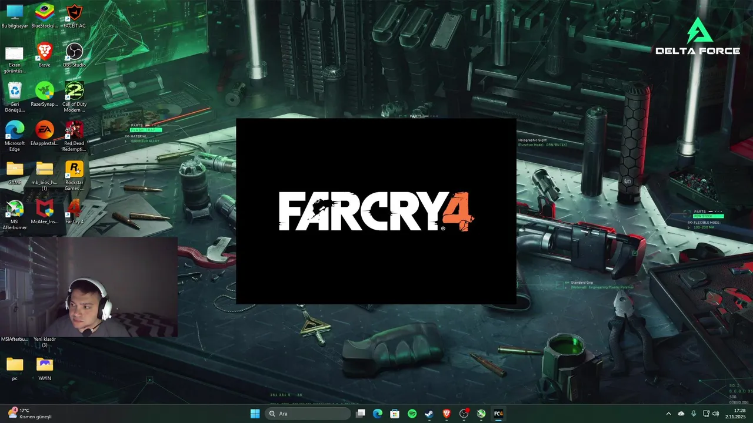Open Steam from the taskbar

429,414
